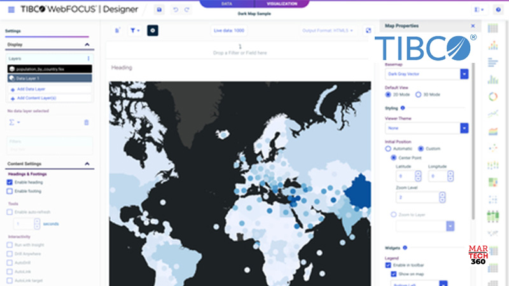
Task: Switch to the VISUALIZATION tab
Action: (x=282, y=4)
